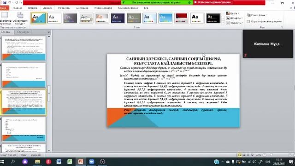Select the first visible slide thumbnail
This screenshot has width=295, height=166.
tap(24, 48)
